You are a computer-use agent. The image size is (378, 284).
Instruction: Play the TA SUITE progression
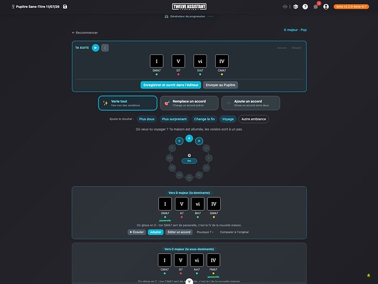tap(95, 48)
